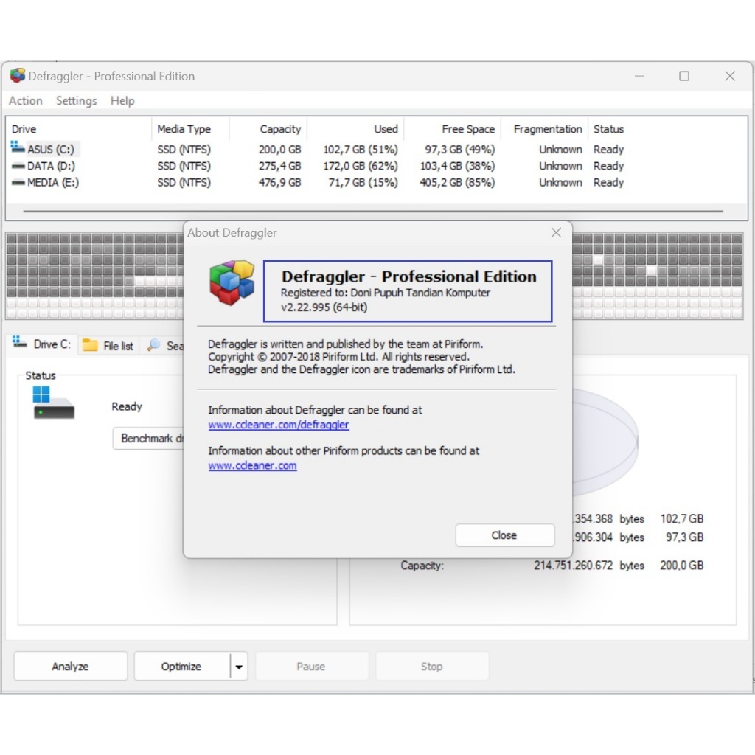This screenshot has width=755, height=755.
Task: Sort by the Used column header
Action: point(355,129)
